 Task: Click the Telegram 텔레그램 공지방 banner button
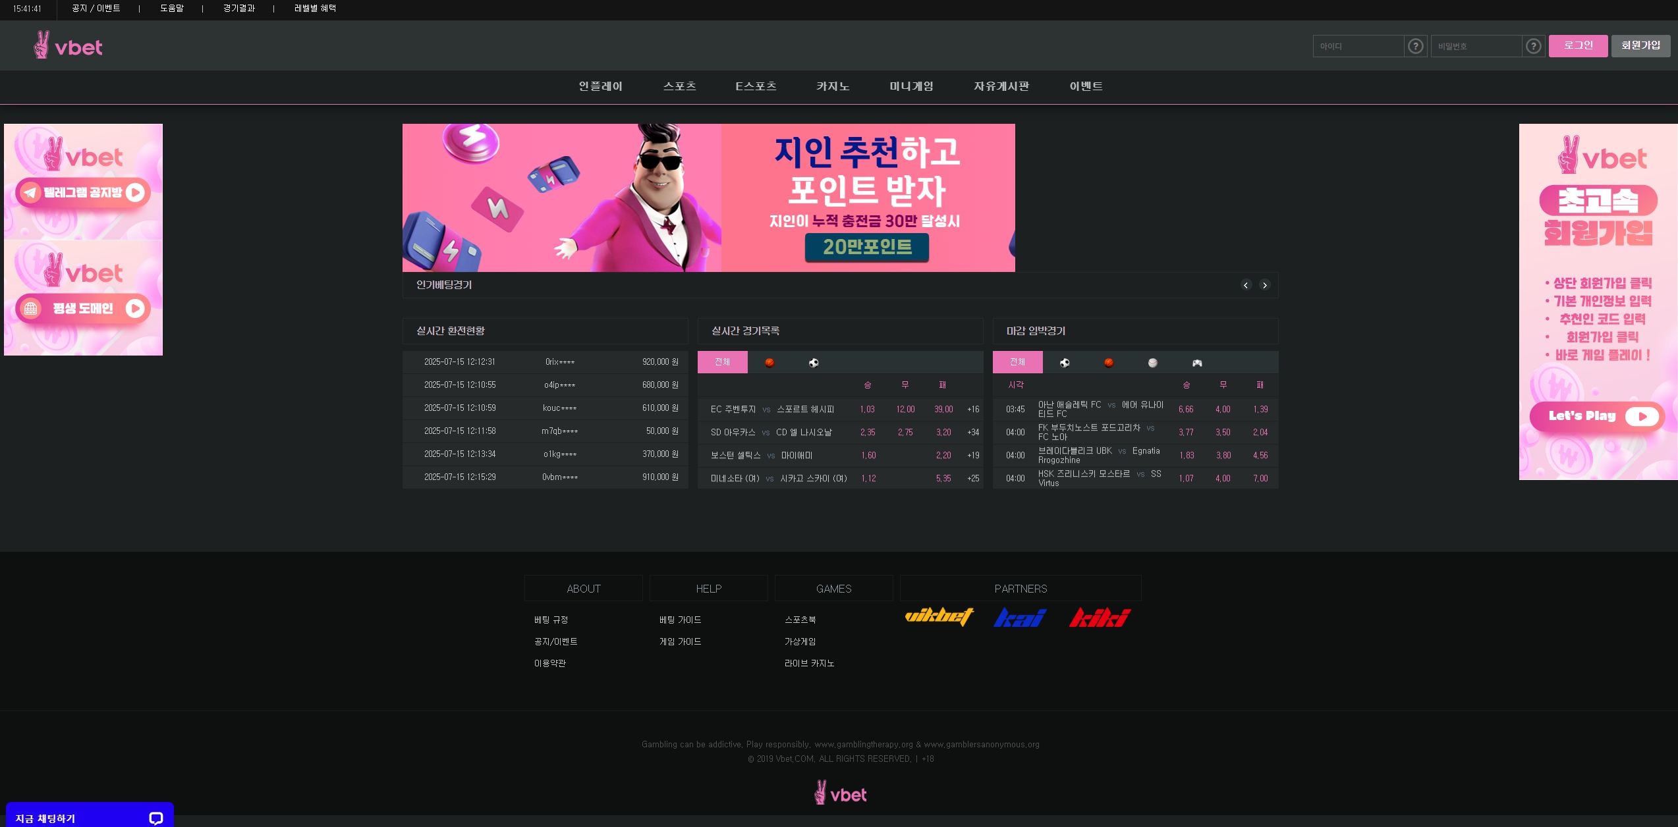point(83,192)
